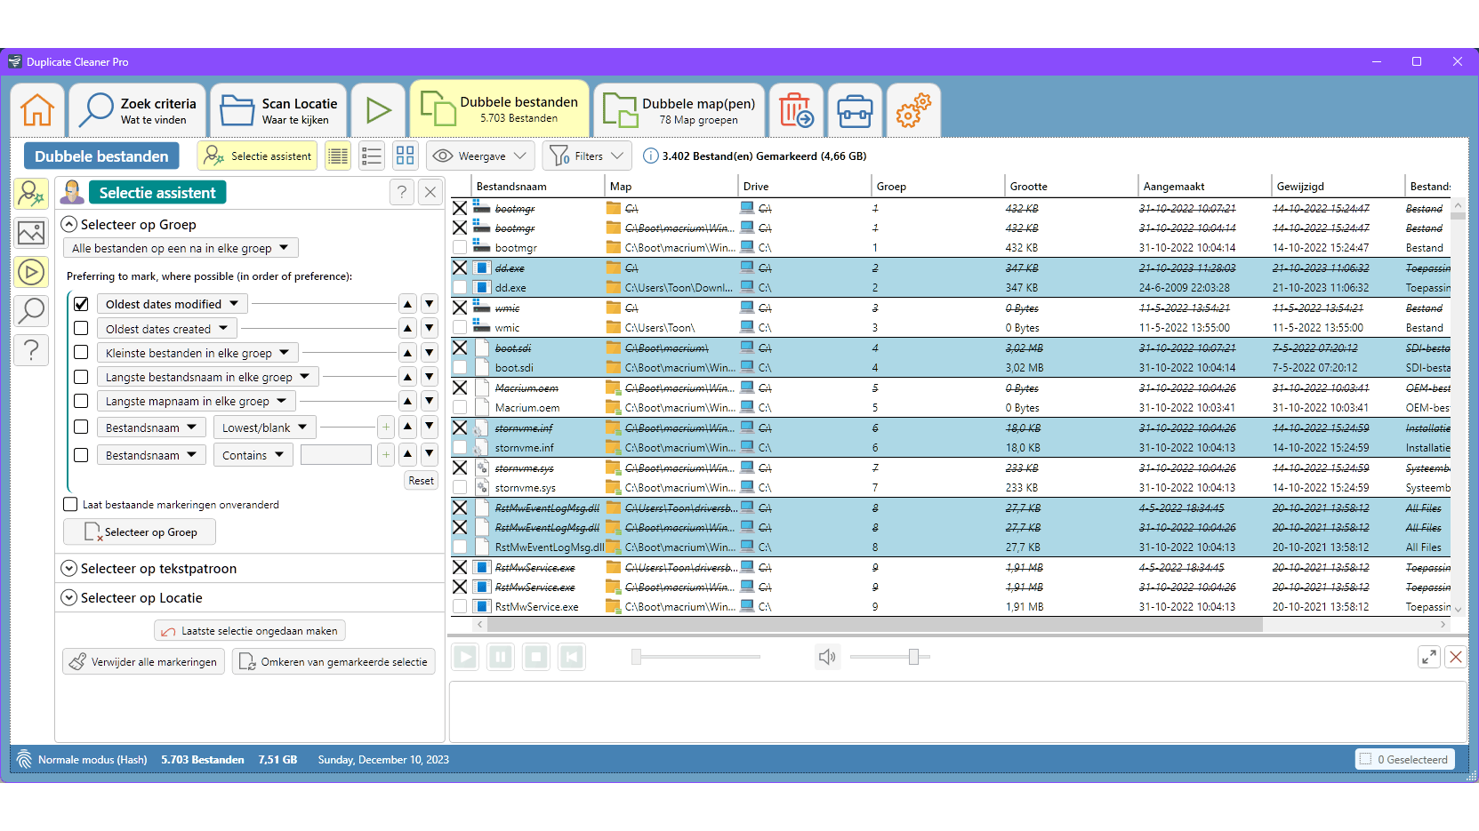Open the search sidebar magnifier icon
Image resolution: width=1479 pixels, height=831 pixels.
[31, 311]
